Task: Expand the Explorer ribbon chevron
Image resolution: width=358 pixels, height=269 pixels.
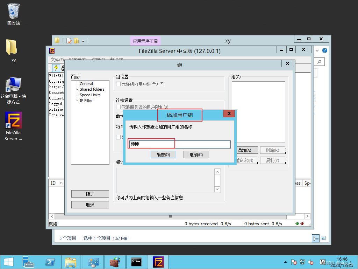Action: [x=317, y=50]
